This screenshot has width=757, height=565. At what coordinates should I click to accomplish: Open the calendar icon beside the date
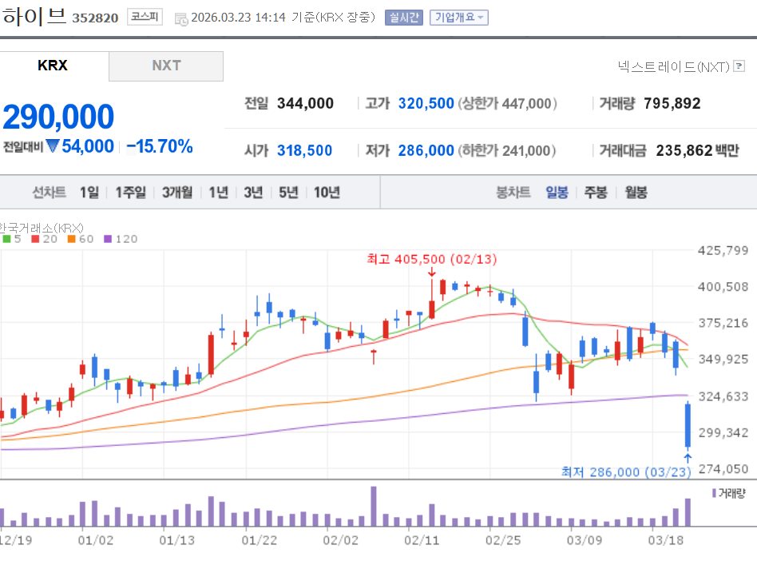(181, 19)
